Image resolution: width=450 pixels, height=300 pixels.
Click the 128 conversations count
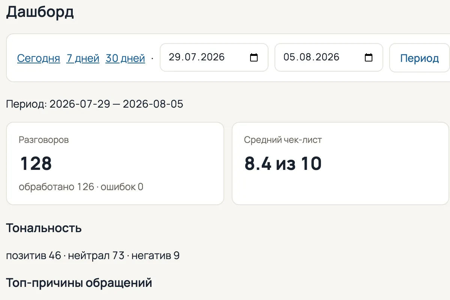36,163
